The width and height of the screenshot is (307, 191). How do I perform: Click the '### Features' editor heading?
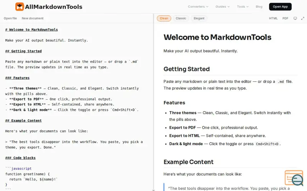[17, 78]
